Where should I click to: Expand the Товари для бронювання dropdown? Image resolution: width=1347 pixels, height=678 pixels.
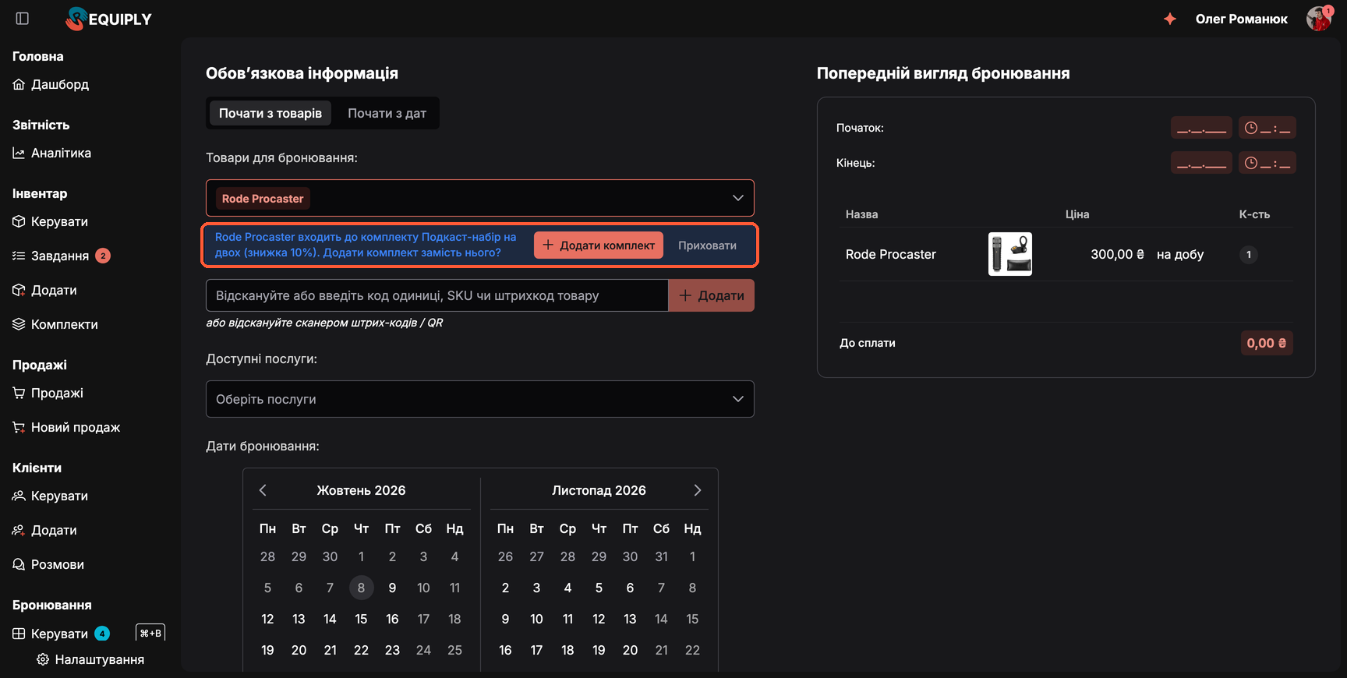[480, 198]
